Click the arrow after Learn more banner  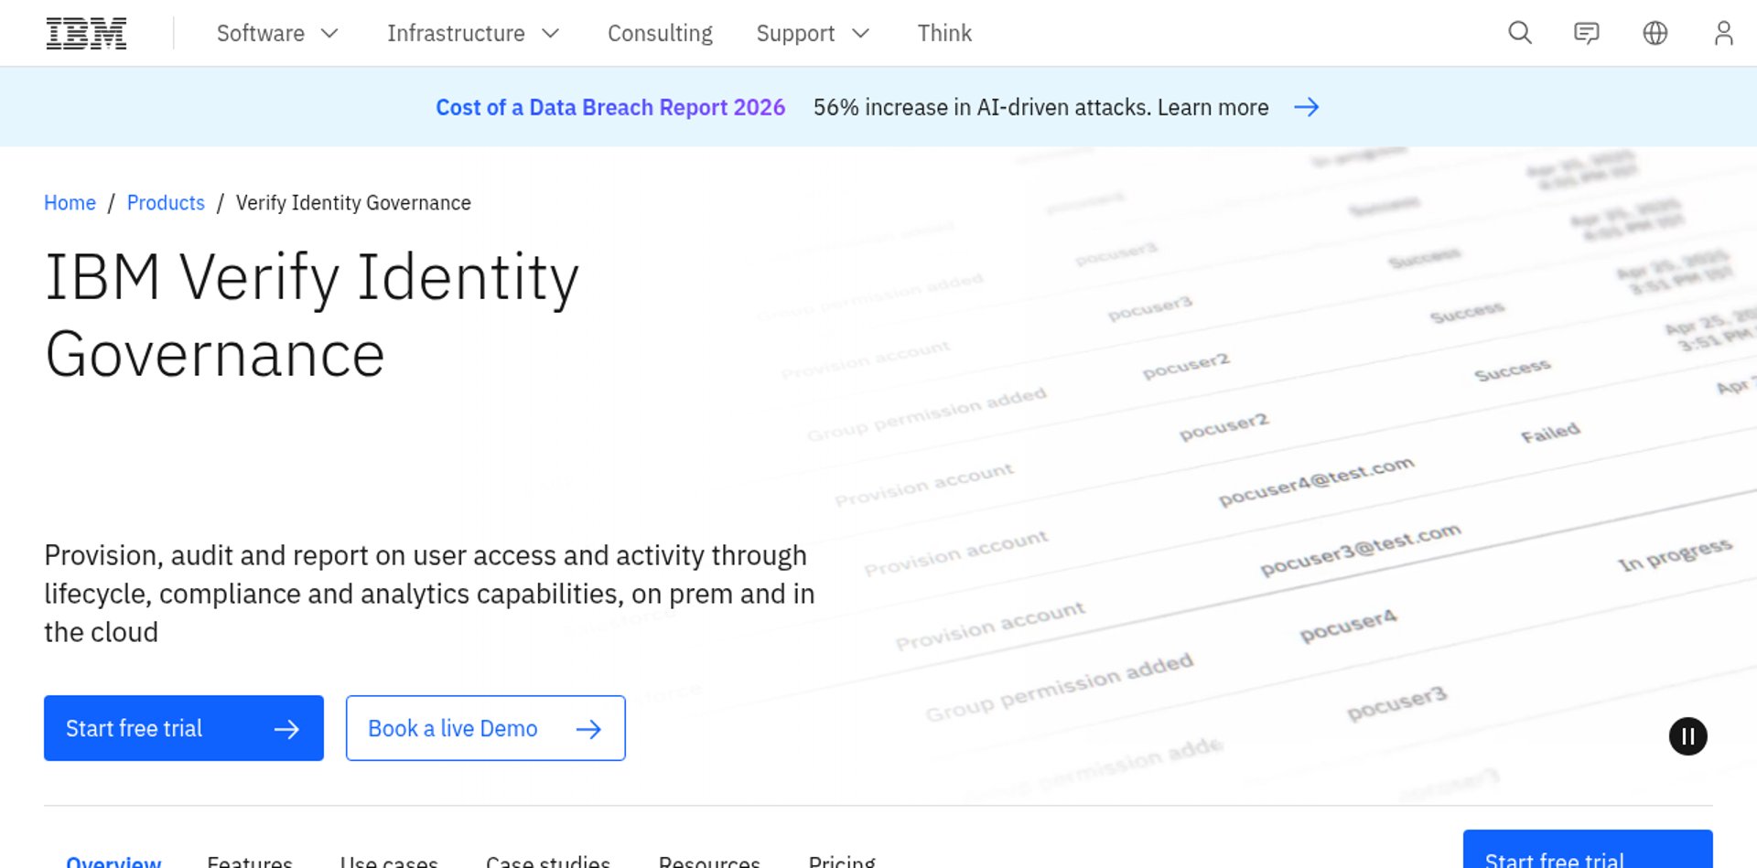point(1307,107)
